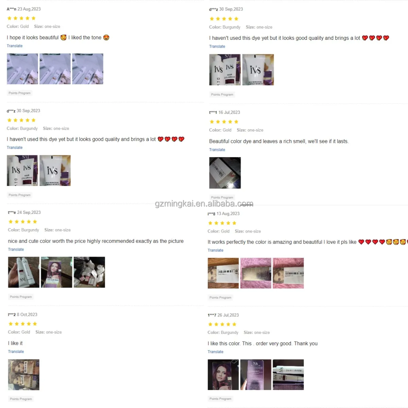The height and width of the screenshot is (408, 408).
Task: Open IVS tube photo in top-right review
Action: click(x=258, y=70)
